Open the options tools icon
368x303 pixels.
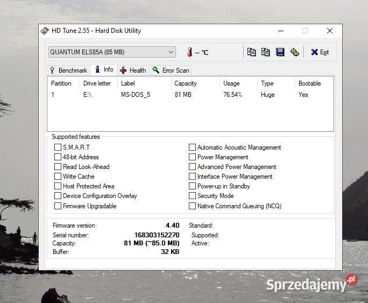[x=294, y=52]
